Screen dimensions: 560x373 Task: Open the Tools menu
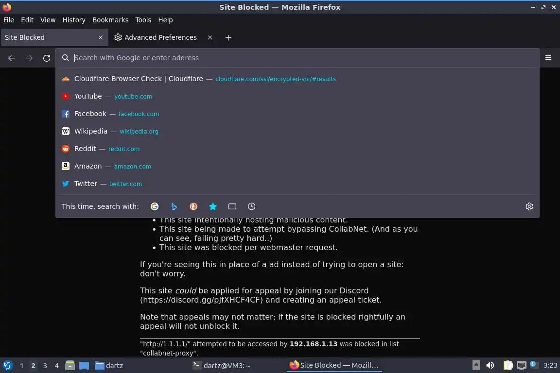coord(143,20)
